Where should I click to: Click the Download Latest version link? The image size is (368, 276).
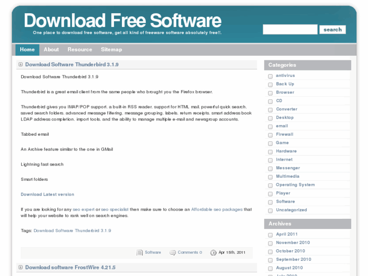click(48, 194)
